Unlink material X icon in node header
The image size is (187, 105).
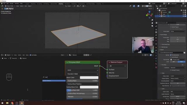click(88, 55)
